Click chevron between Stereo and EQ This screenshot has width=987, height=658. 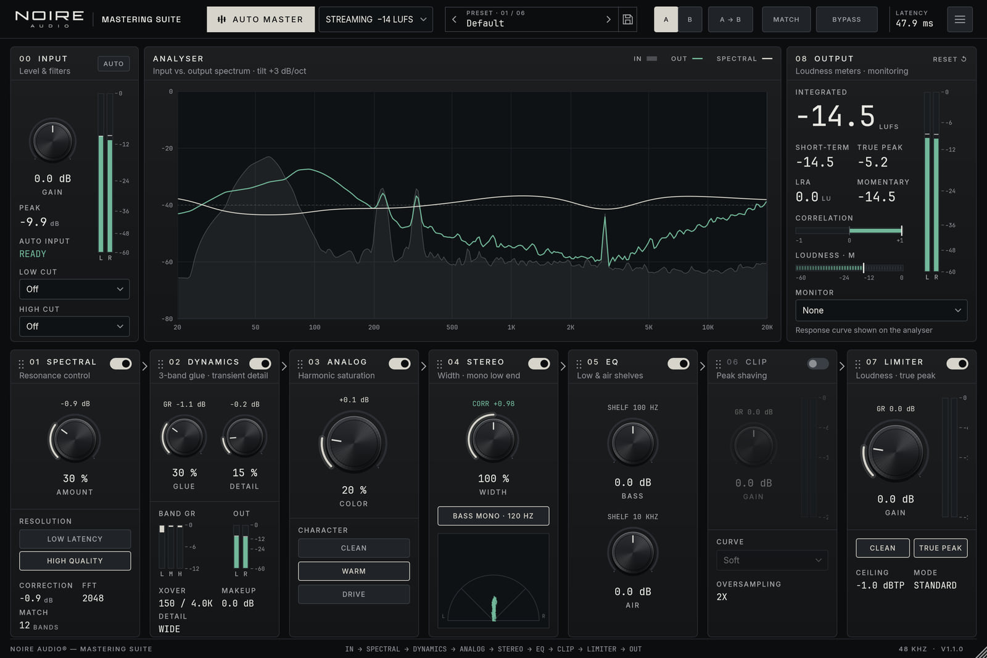click(x=563, y=366)
